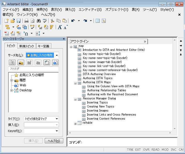
Task: Click the Find binoculars icon
Action: (39, 21)
